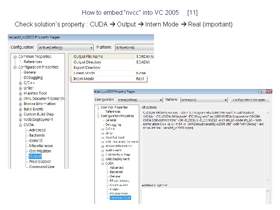Expand Browse Information node in left window
The height and width of the screenshot is (210, 280).
point(20,104)
